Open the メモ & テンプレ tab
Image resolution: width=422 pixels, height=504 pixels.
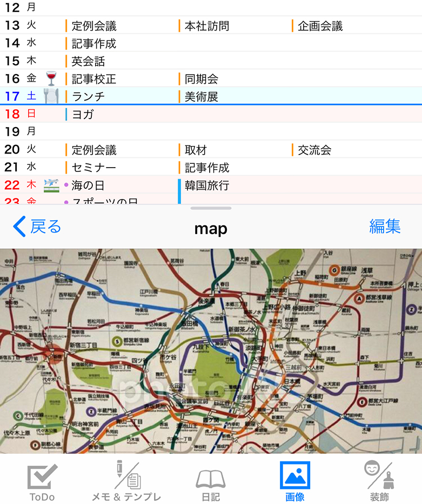126,481
